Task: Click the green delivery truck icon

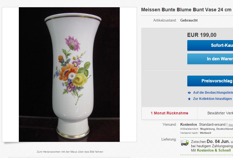Action: (185, 143)
